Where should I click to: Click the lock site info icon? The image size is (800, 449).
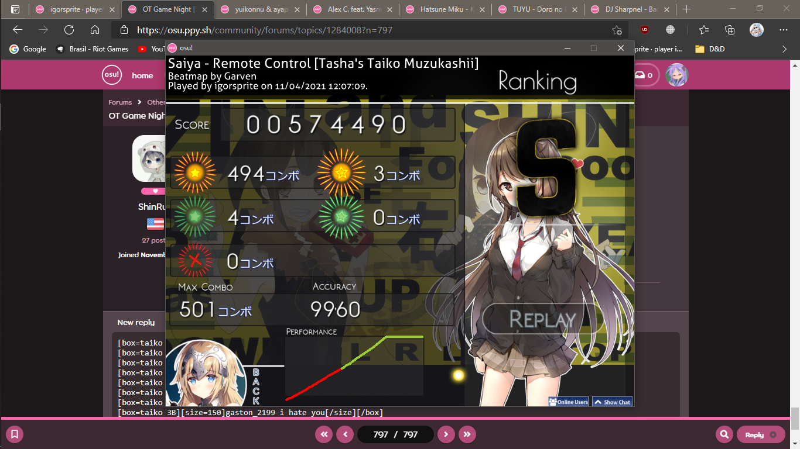pyautogui.click(x=124, y=30)
